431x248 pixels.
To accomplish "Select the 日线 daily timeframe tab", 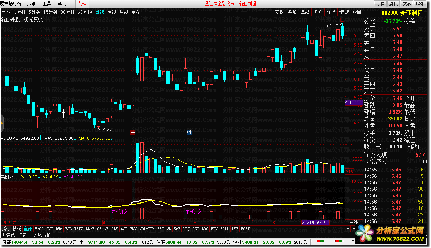I will 100,12.
